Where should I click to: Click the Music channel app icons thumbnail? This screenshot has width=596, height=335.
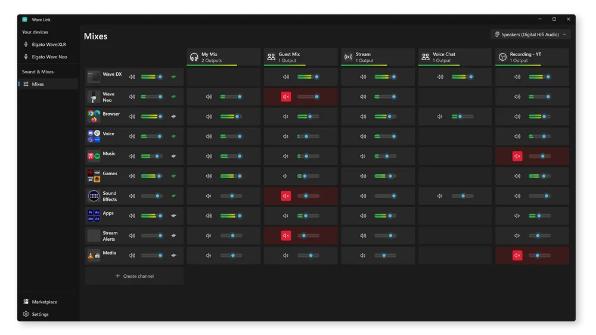click(94, 156)
